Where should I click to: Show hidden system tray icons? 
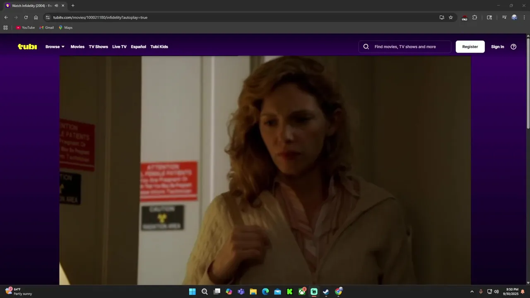click(472, 292)
